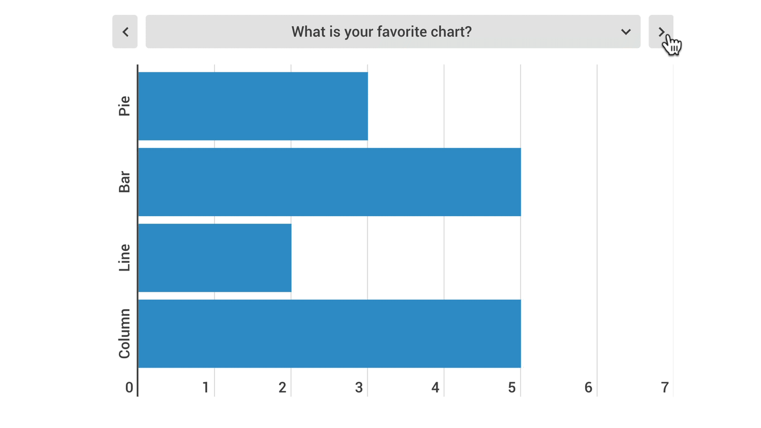The width and height of the screenshot is (761, 428).
Task: Click the 1 tick label on the axis
Action: tap(206, 388)
